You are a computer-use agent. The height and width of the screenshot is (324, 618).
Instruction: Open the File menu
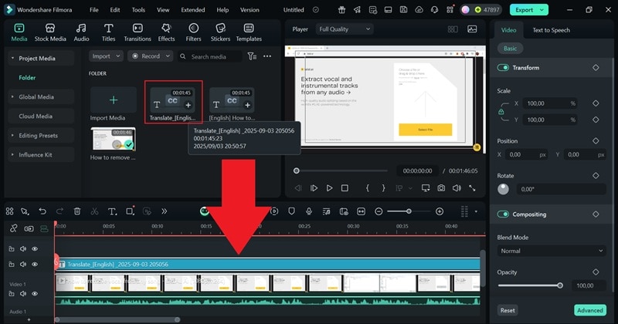coord(93,10)
